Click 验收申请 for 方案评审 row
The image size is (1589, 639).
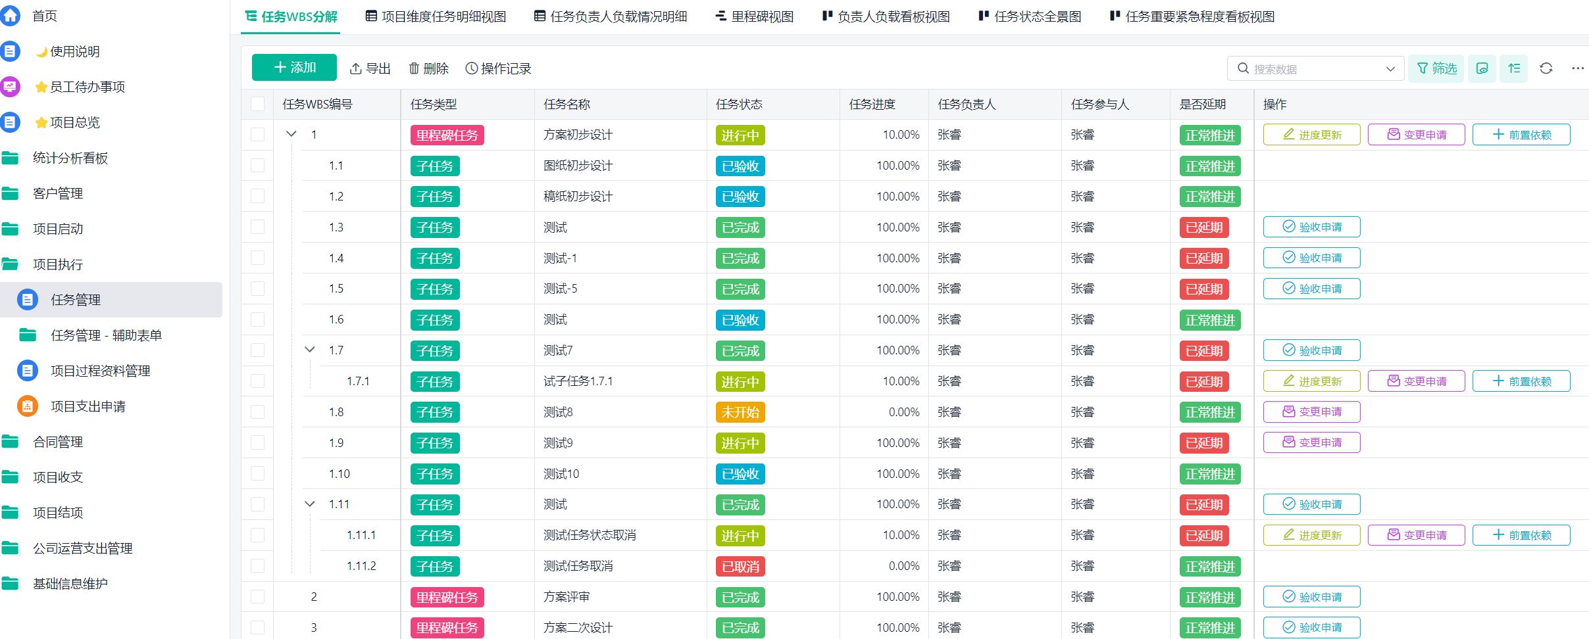(x=1311, y=597)
